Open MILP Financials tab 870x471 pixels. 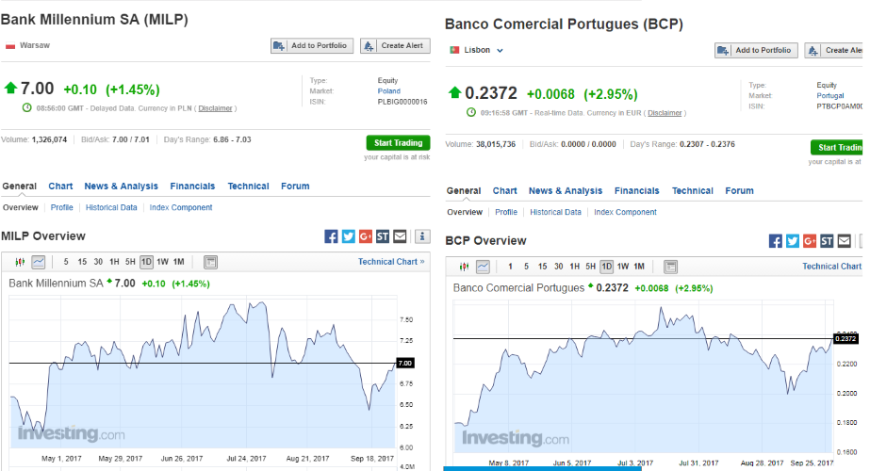(x=192, y=187)
